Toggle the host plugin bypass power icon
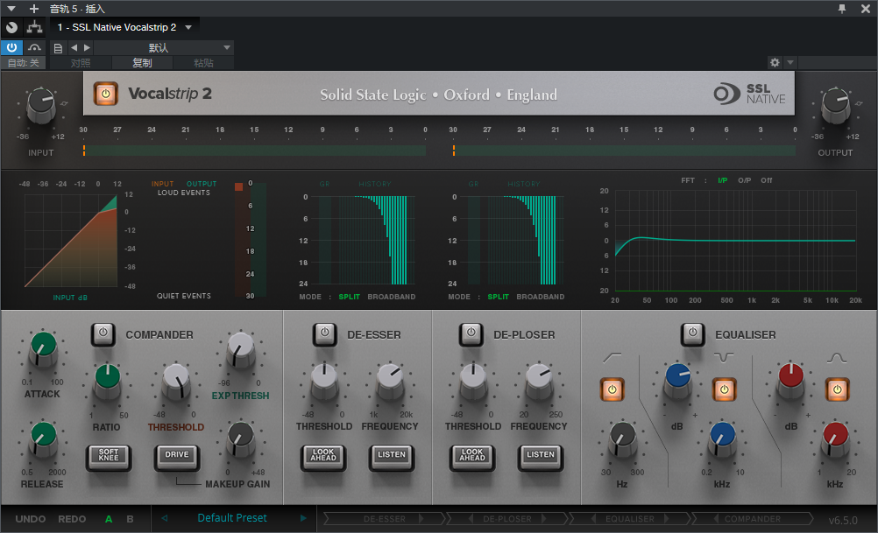 click(x=11, y=47)
